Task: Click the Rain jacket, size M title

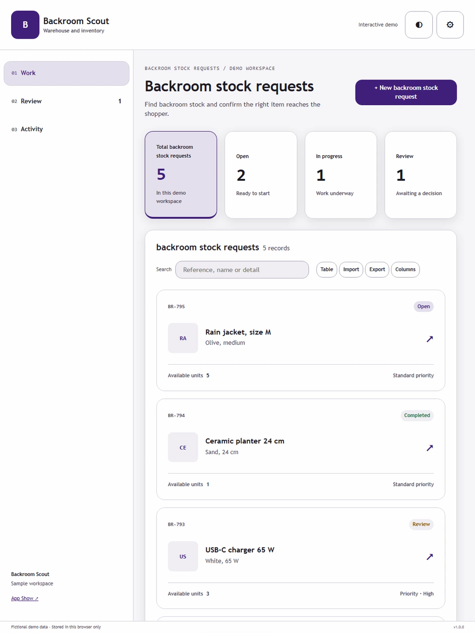Action: [x=238, y=332]
